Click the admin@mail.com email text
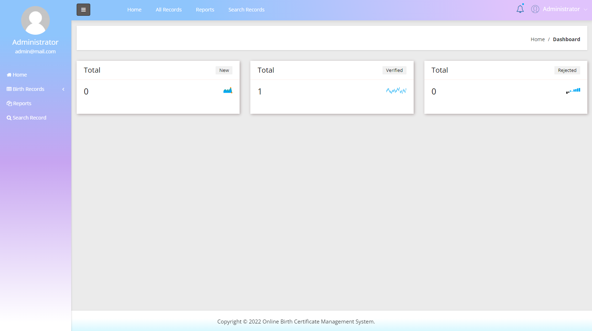592x331 pixels. point(35,52)
